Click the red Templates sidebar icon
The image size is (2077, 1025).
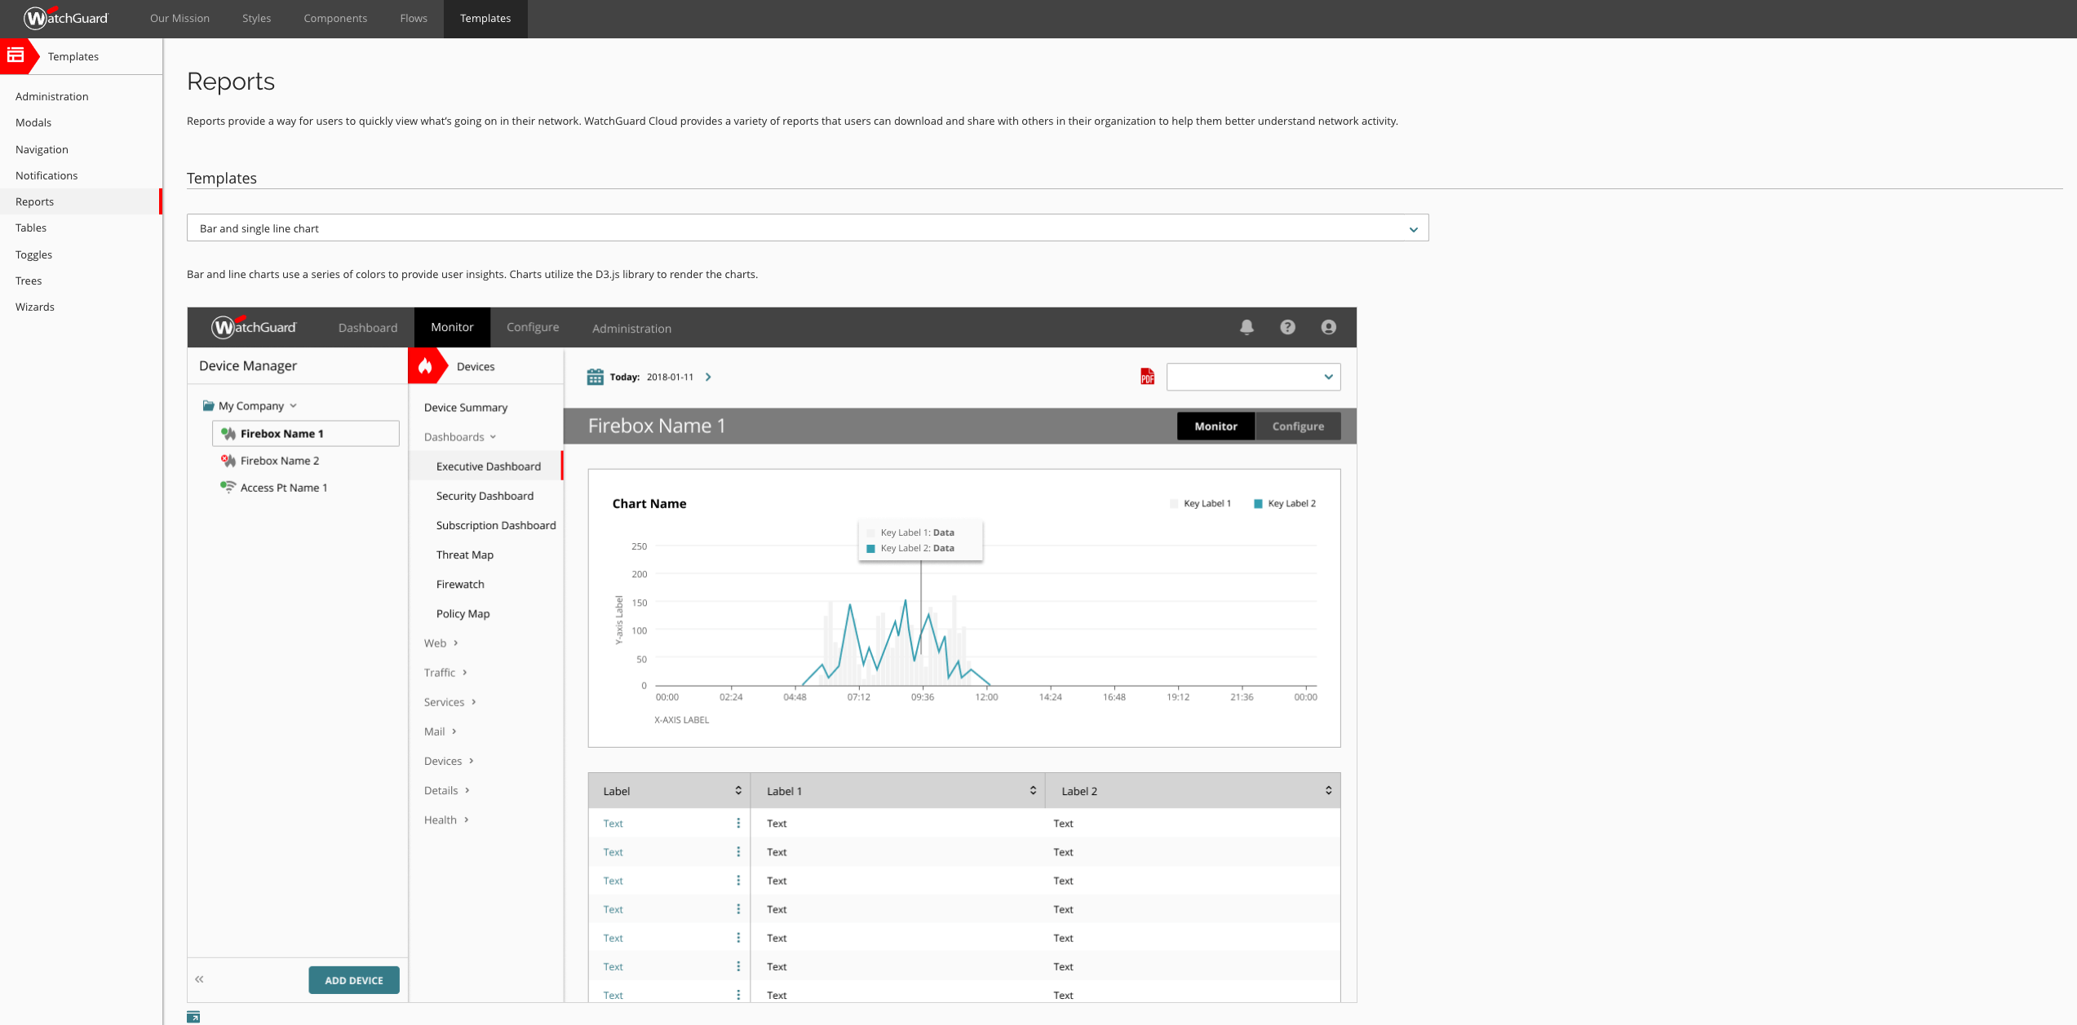[15, 55]
